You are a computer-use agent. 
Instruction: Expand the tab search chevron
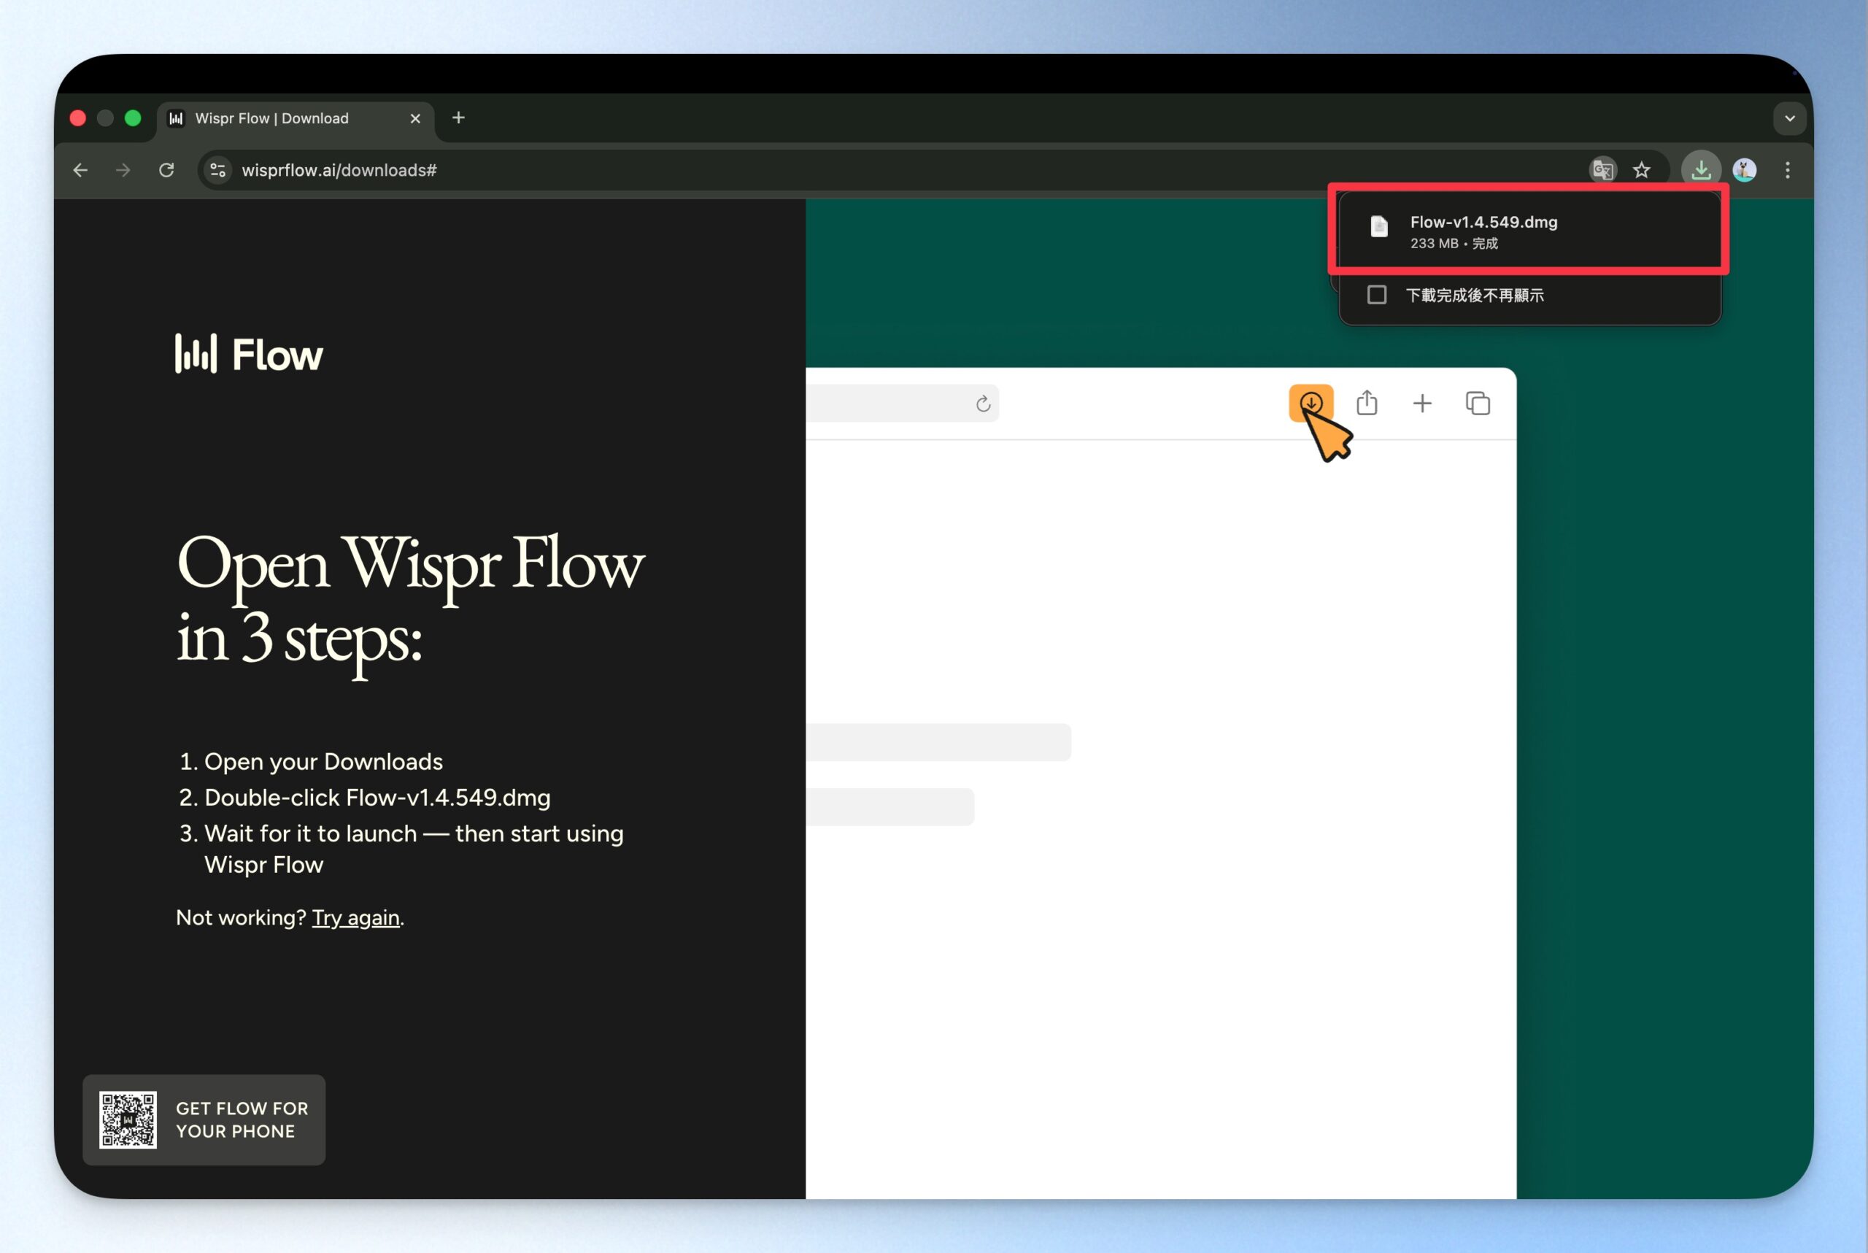click(x=1790, y=118)
